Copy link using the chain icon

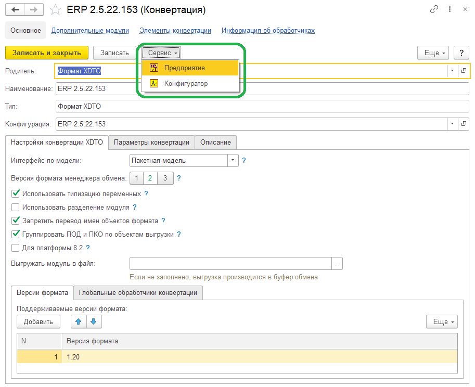tap(434, 9)
